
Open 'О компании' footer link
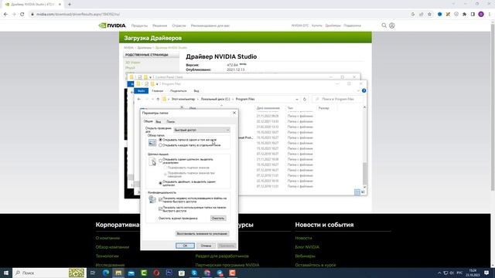(x=108, y=238)
